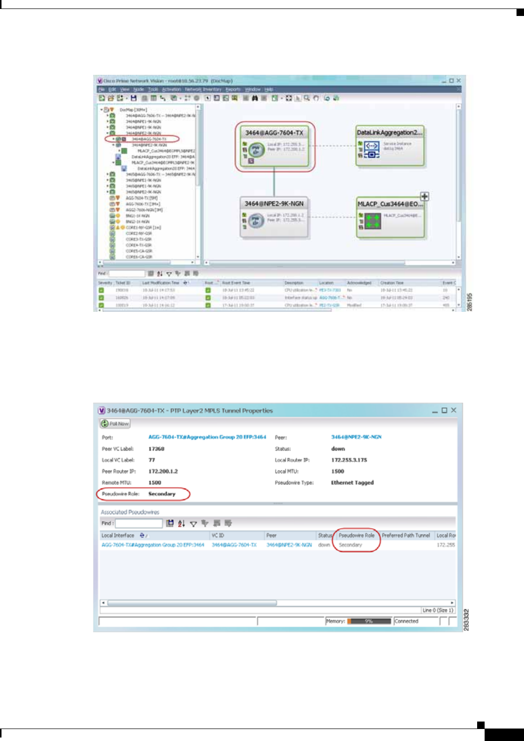
Task: Click the New Map icon in toolbar
Action: [102, 98]
